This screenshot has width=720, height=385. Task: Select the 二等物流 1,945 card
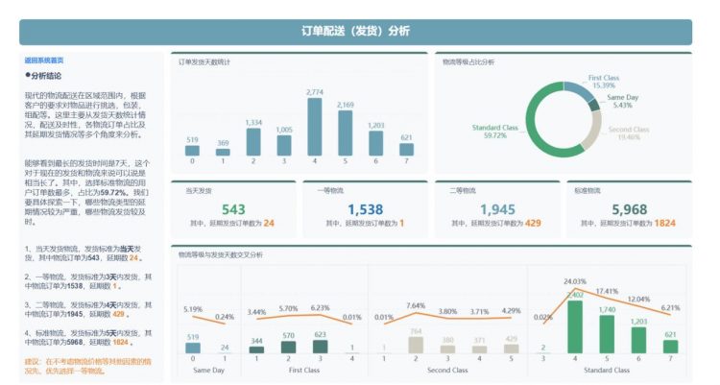coord(497,209)
